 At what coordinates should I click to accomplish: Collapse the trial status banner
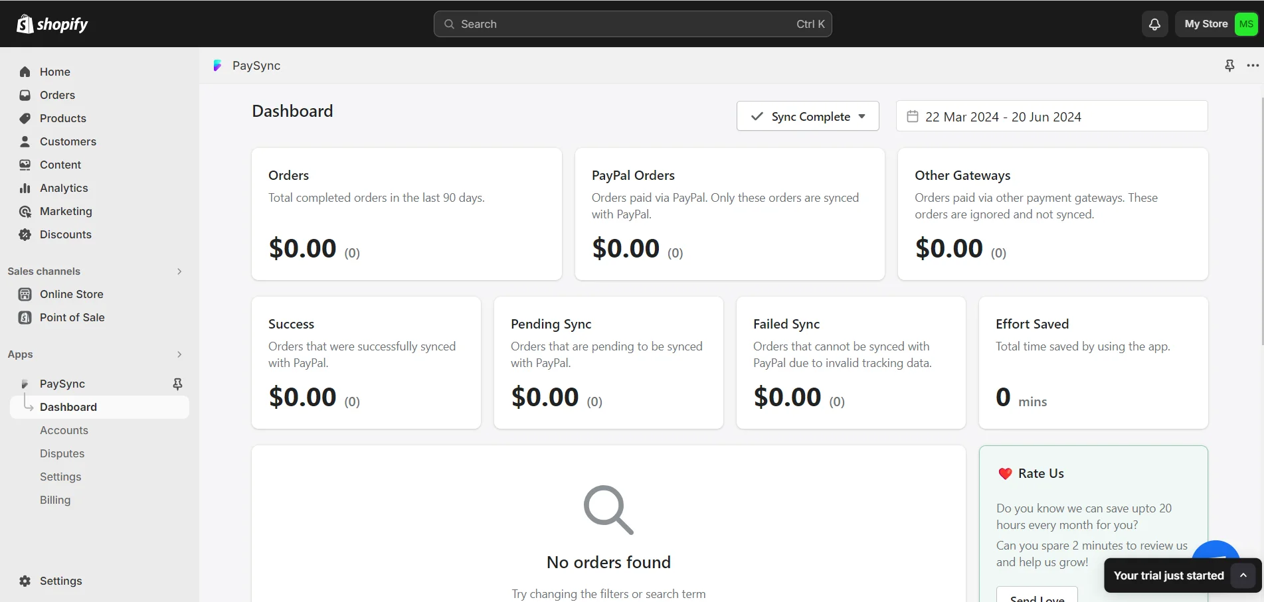[1243, 575]
